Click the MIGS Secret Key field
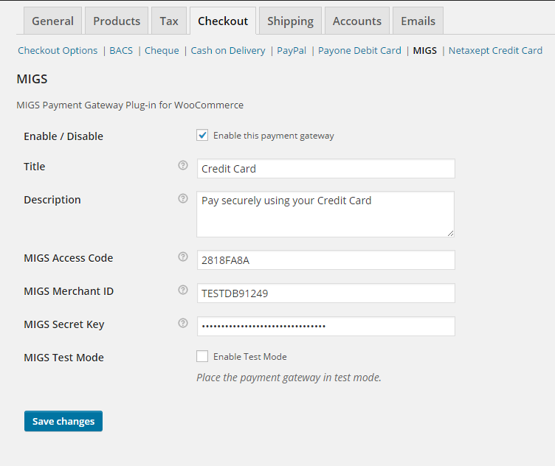Viewport: 555px width, 466px height. 325,327
